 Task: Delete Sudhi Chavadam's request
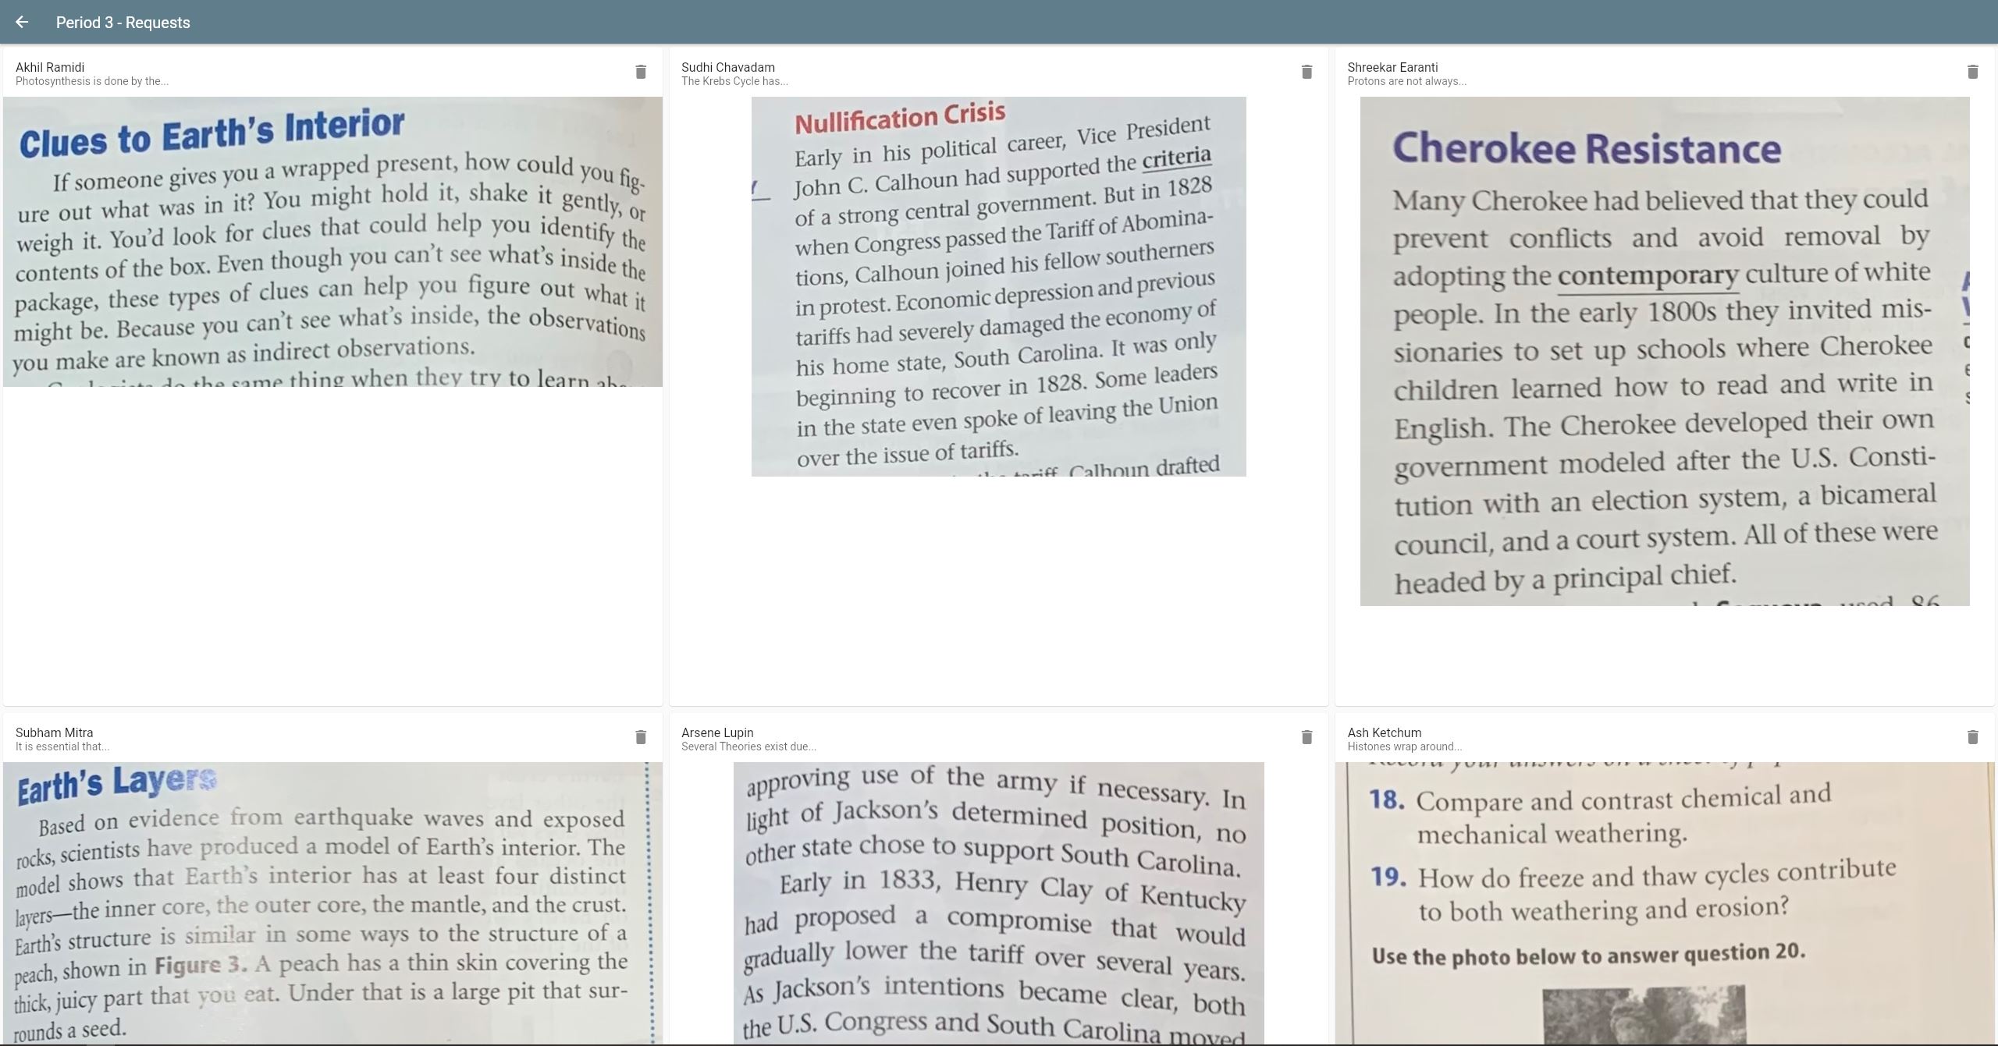1307,72
